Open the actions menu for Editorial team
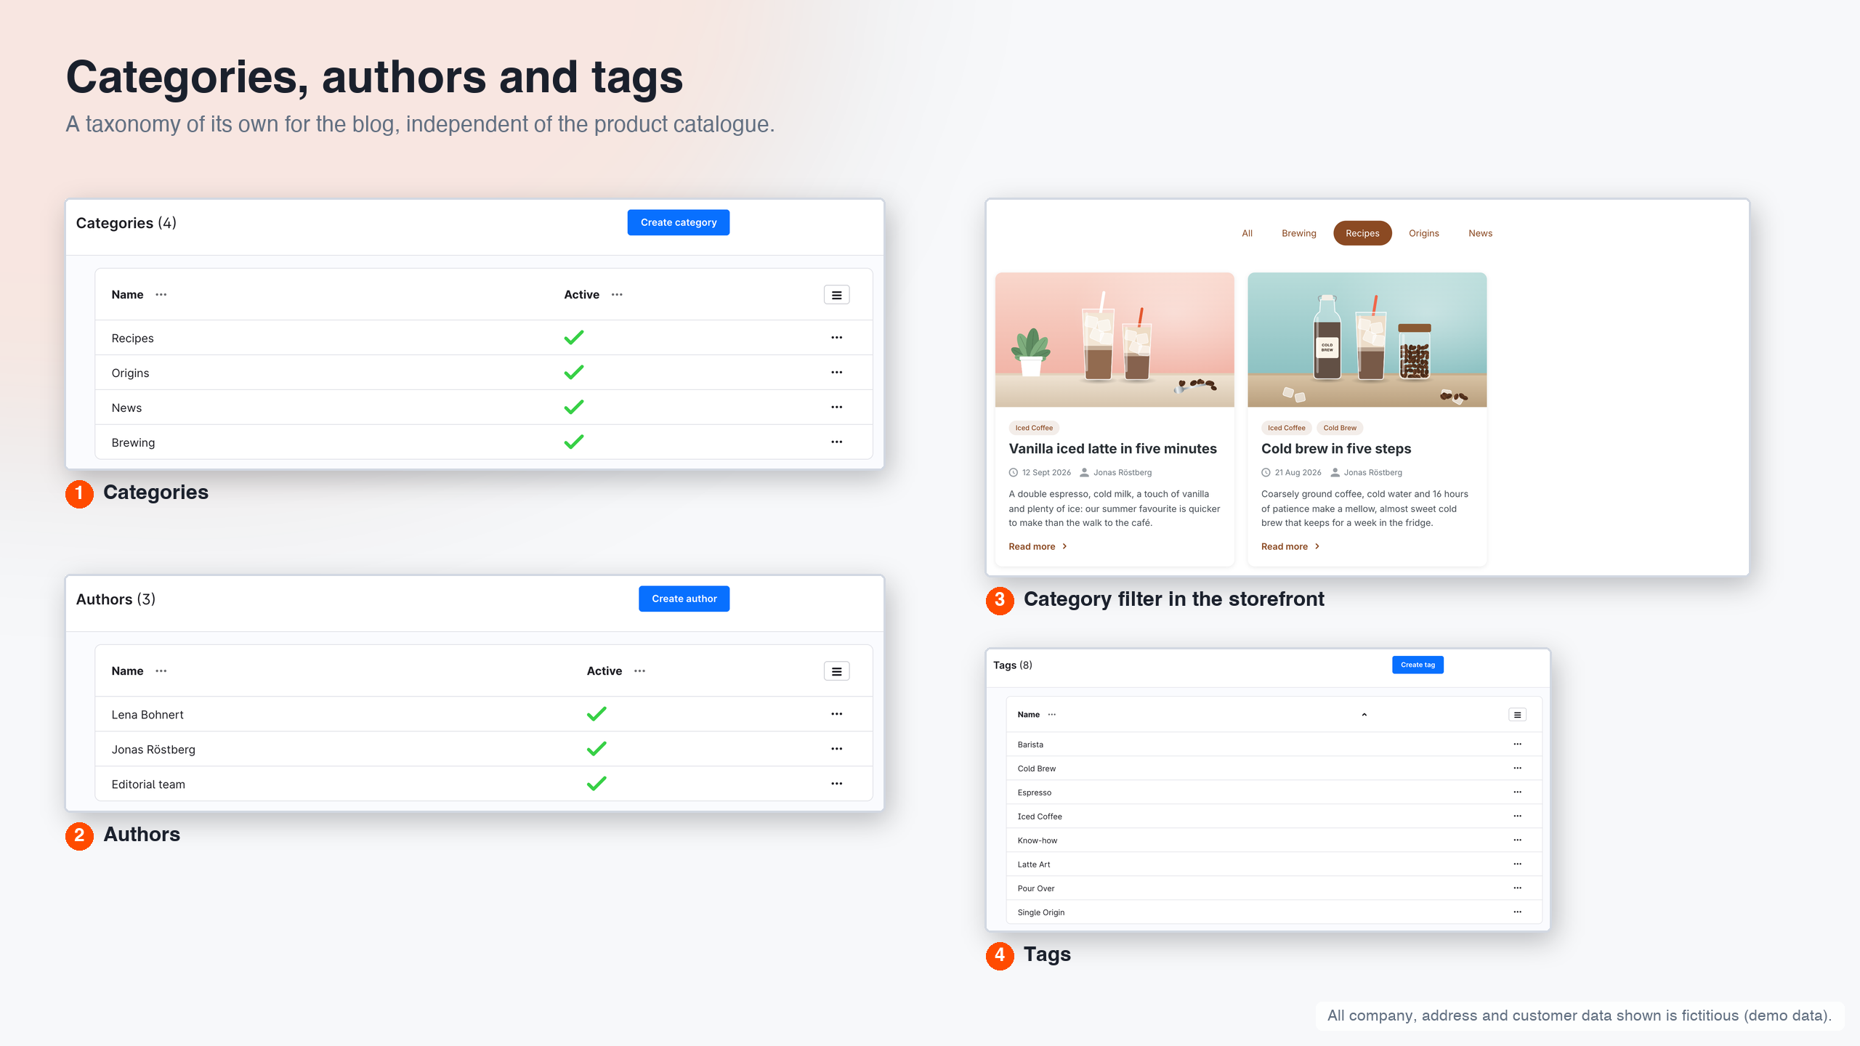Image resolution: width=1860 pixels, height=1046 pixels. click(x=836, y=784)
